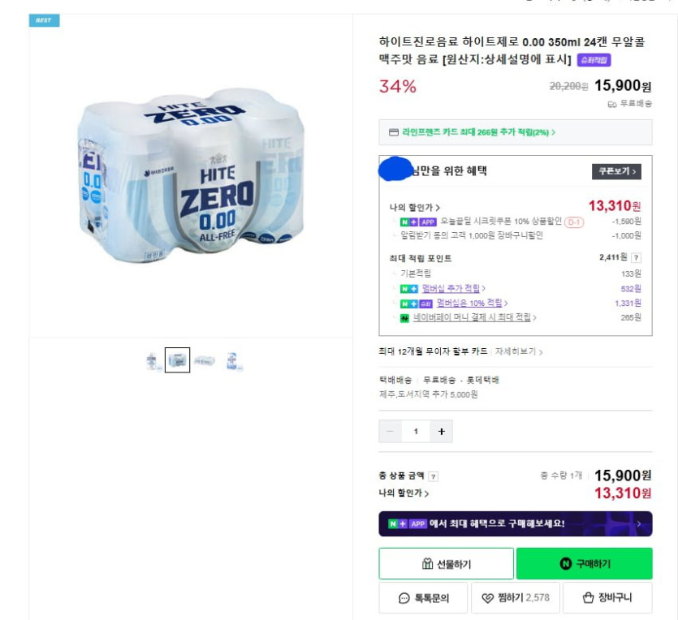Click the 찜하기 heart wishlist button

[x=516, y=598]
